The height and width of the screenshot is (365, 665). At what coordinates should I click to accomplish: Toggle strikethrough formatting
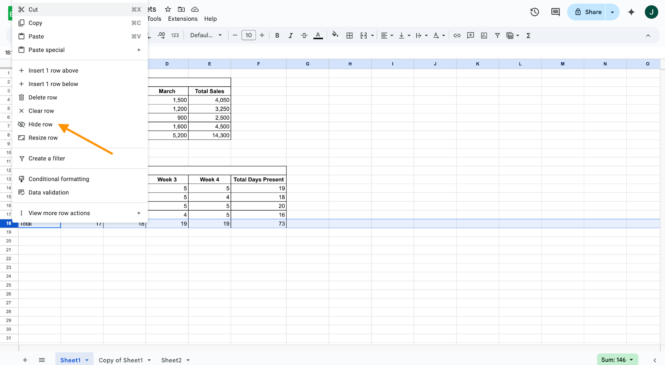click(x=304, y=35)
